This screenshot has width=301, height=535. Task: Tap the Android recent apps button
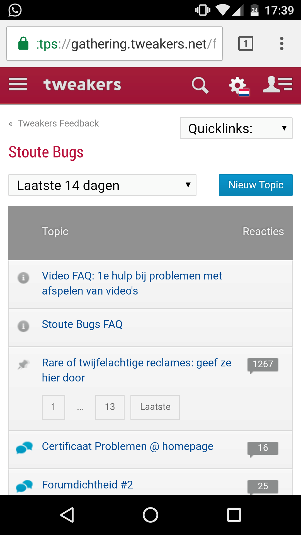pyautogui.click(x=234, y=515)
